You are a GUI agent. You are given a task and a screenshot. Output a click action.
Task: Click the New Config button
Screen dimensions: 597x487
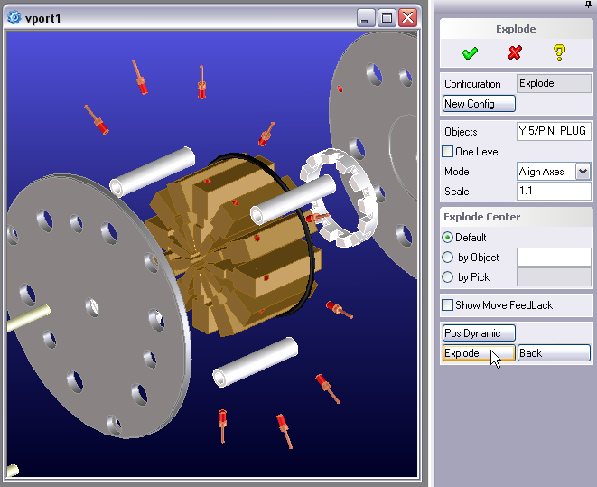[479, 104]
